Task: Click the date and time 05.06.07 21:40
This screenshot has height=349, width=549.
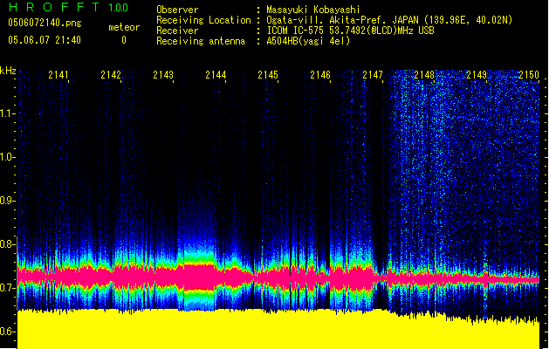Action: pos(44,40)
